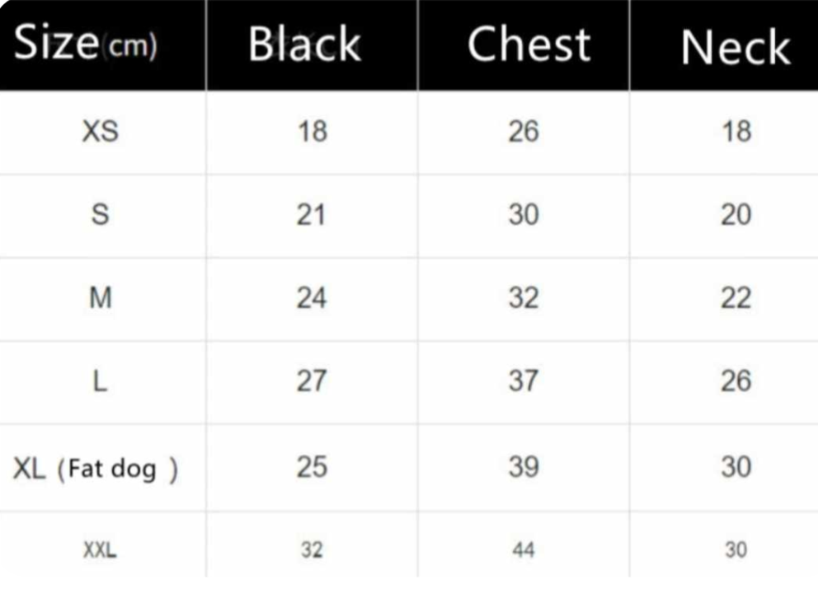Select the "Neck" column header
818x603 pixels.
(735, 48)
